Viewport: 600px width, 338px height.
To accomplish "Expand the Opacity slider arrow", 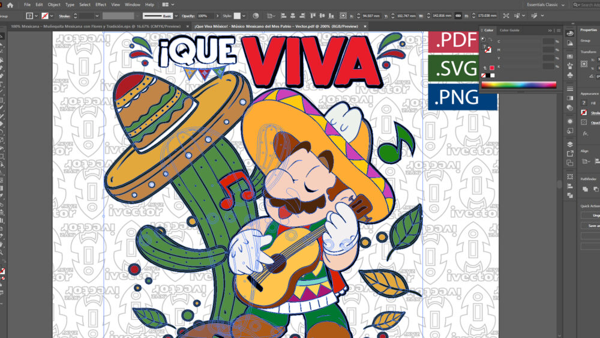I will (217, 16).
